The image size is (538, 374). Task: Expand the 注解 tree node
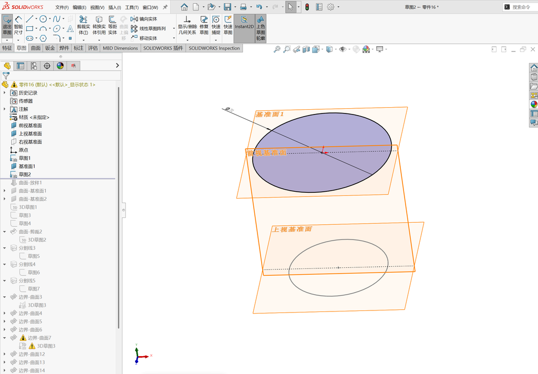4,109
